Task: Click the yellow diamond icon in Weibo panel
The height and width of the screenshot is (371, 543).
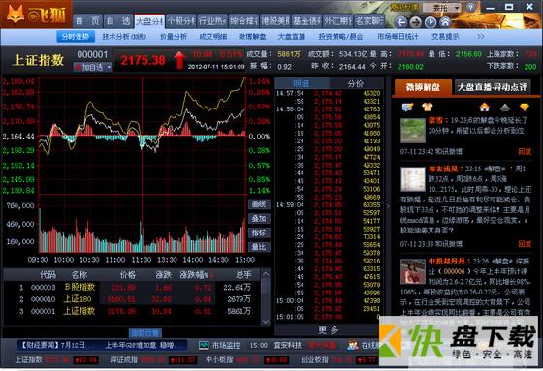Action: [x=525, y=108]
